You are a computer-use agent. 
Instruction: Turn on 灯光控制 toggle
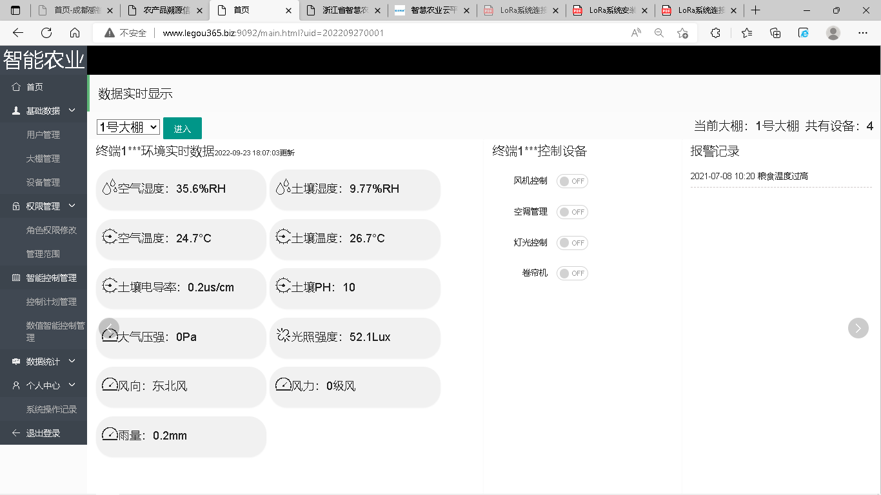[x=572, y=243]
